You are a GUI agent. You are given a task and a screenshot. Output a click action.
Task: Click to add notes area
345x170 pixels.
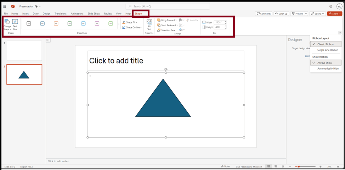[x=58, y=161]
